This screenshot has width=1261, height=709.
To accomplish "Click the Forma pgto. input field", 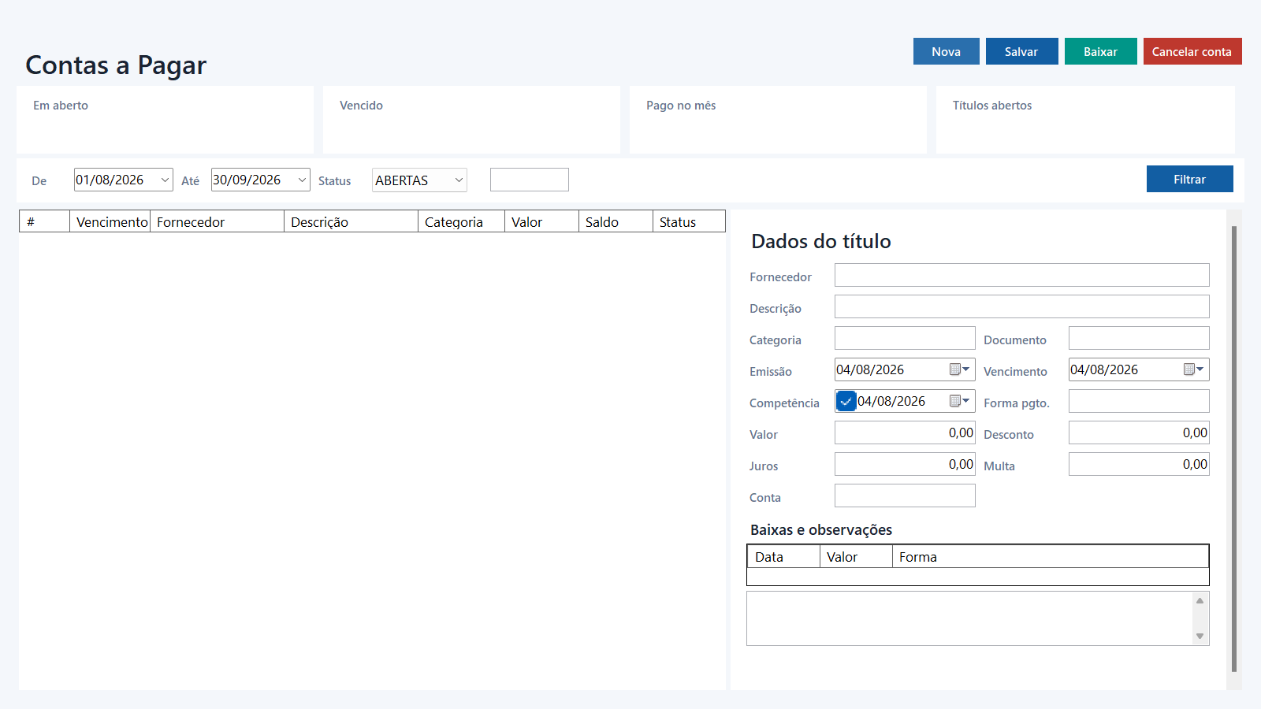I will 1139,401.
